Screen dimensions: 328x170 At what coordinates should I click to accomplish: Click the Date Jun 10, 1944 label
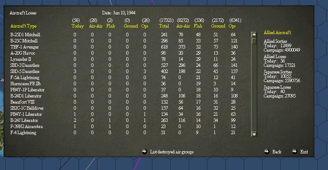(x=119, y=13)
